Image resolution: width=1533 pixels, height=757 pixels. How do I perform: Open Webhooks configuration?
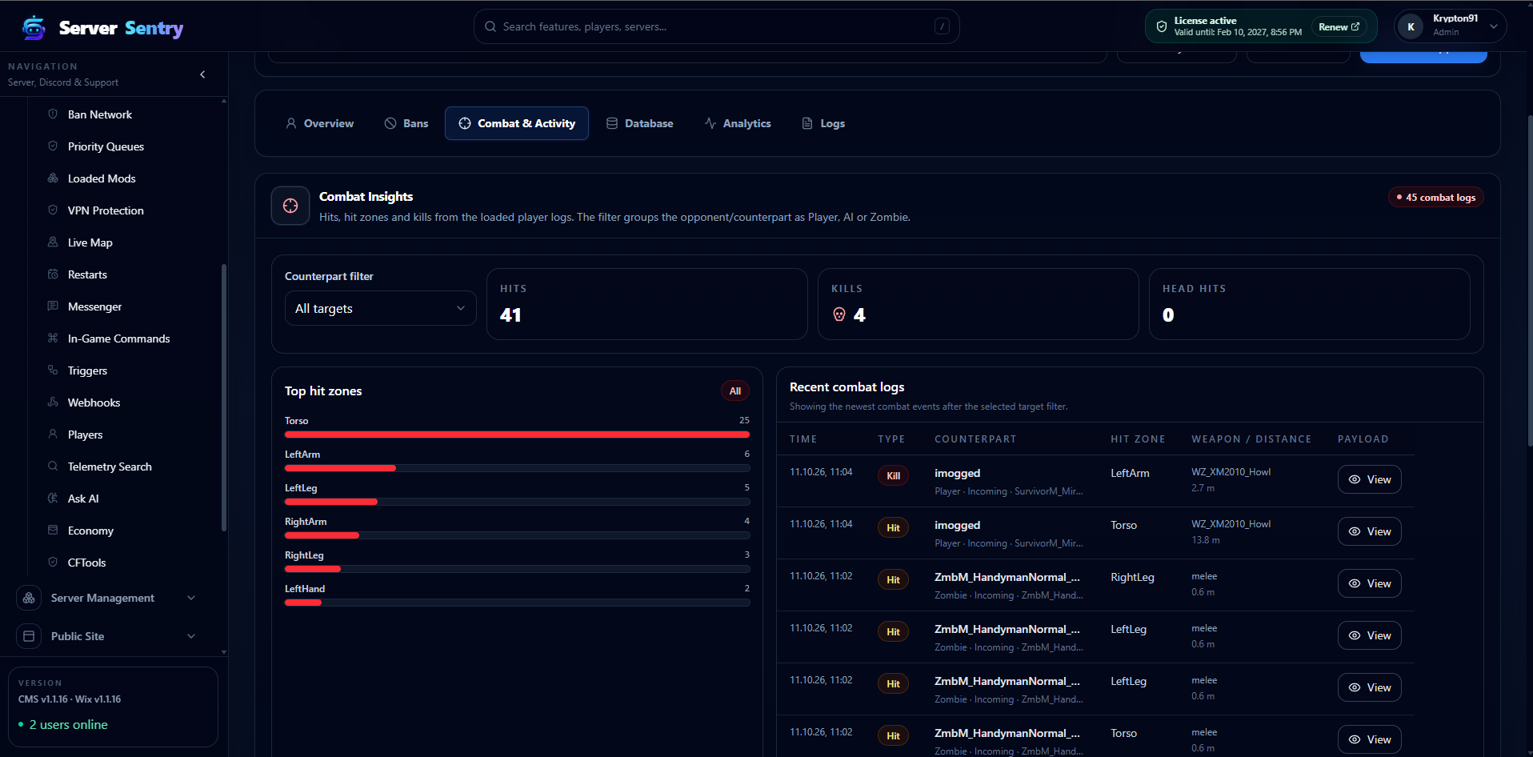[94, 403]
